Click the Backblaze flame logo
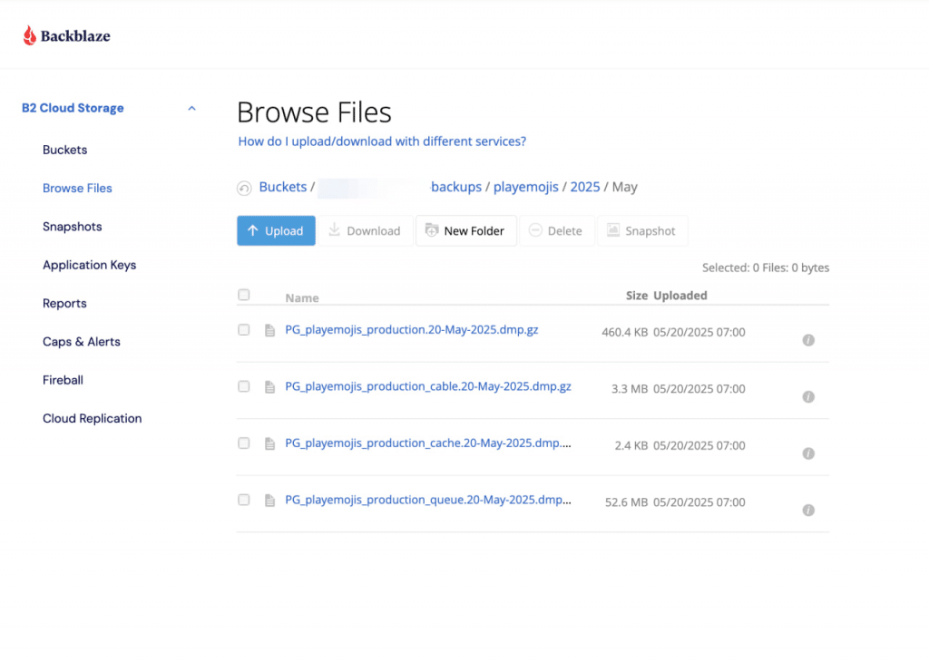The image size is (929, 662). coord(29,35)
